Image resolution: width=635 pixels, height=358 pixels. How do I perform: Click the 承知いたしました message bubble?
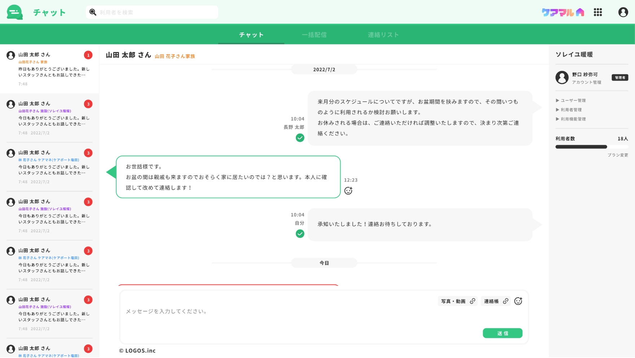[x=420, y=224]
